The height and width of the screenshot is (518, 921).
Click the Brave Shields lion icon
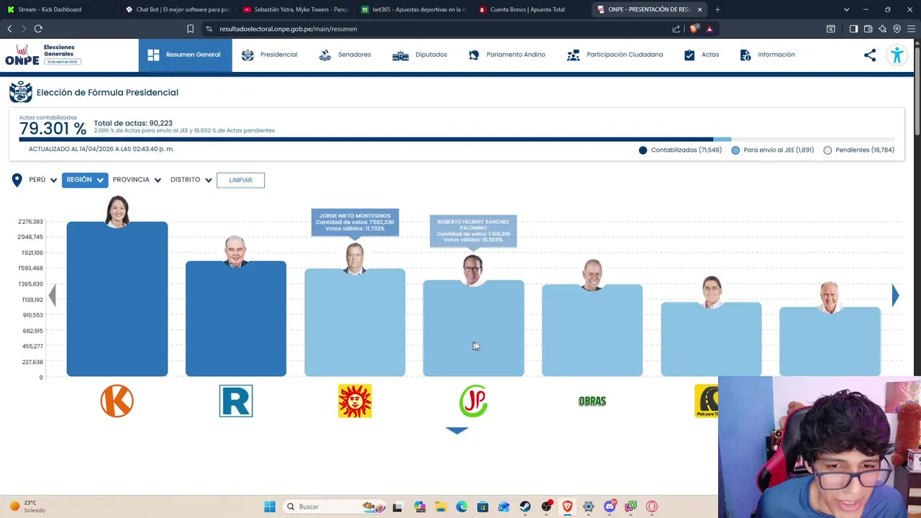click(693, 29)
